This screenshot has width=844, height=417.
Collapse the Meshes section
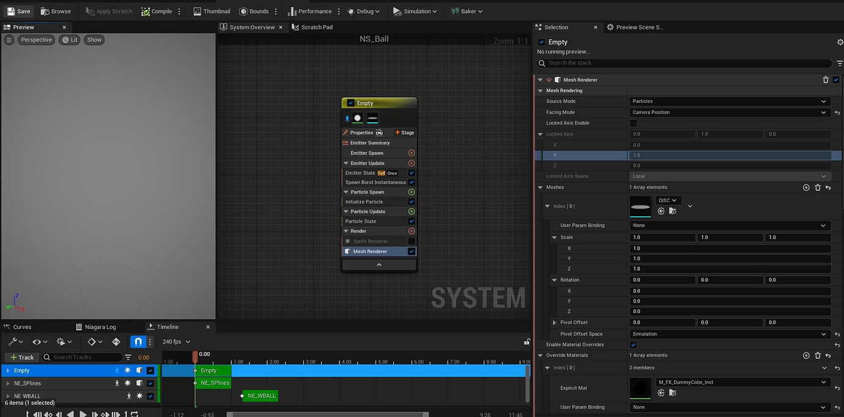[540, 187]
